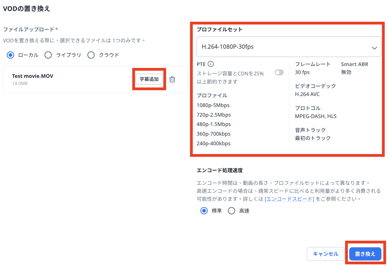Confirm with the 置き換え button
This screenshot has height=266, width=388.
tap(365, 254)
